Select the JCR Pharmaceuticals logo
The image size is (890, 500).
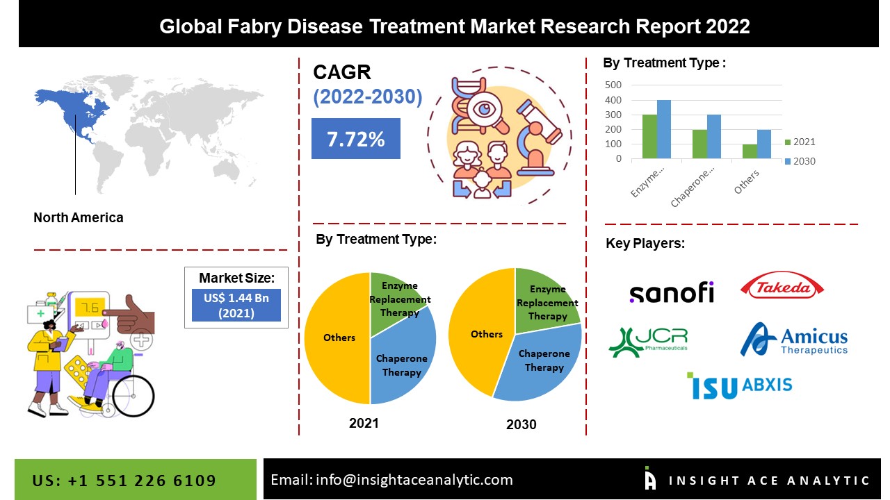pyautogui.click(x=647, y=341)
